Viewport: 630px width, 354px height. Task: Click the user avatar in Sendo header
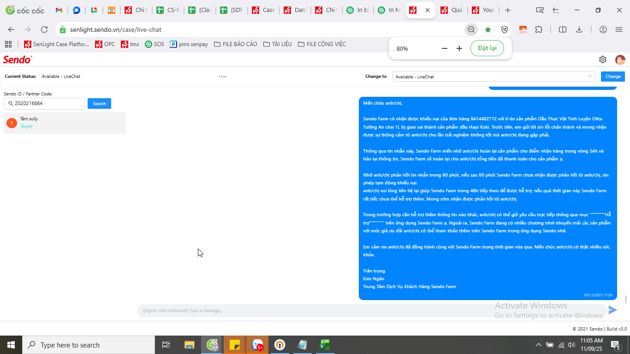click(x=620, y=59)
